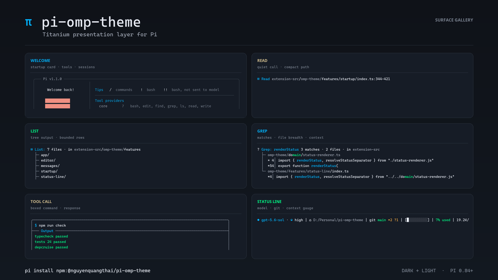Screen dimensions: 498x280
Task: Click the blue model dot before gpt-5.6-sol
Action: [258, 220]
